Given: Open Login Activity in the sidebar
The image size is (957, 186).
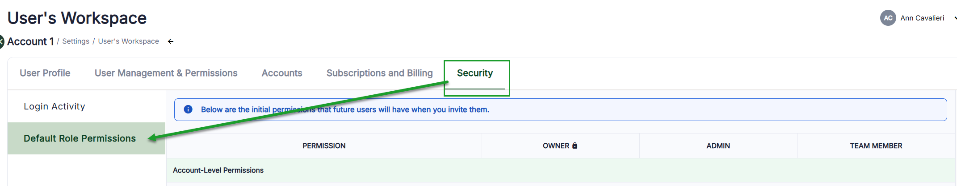Looking at the screenshot, I should click(55, 106).
